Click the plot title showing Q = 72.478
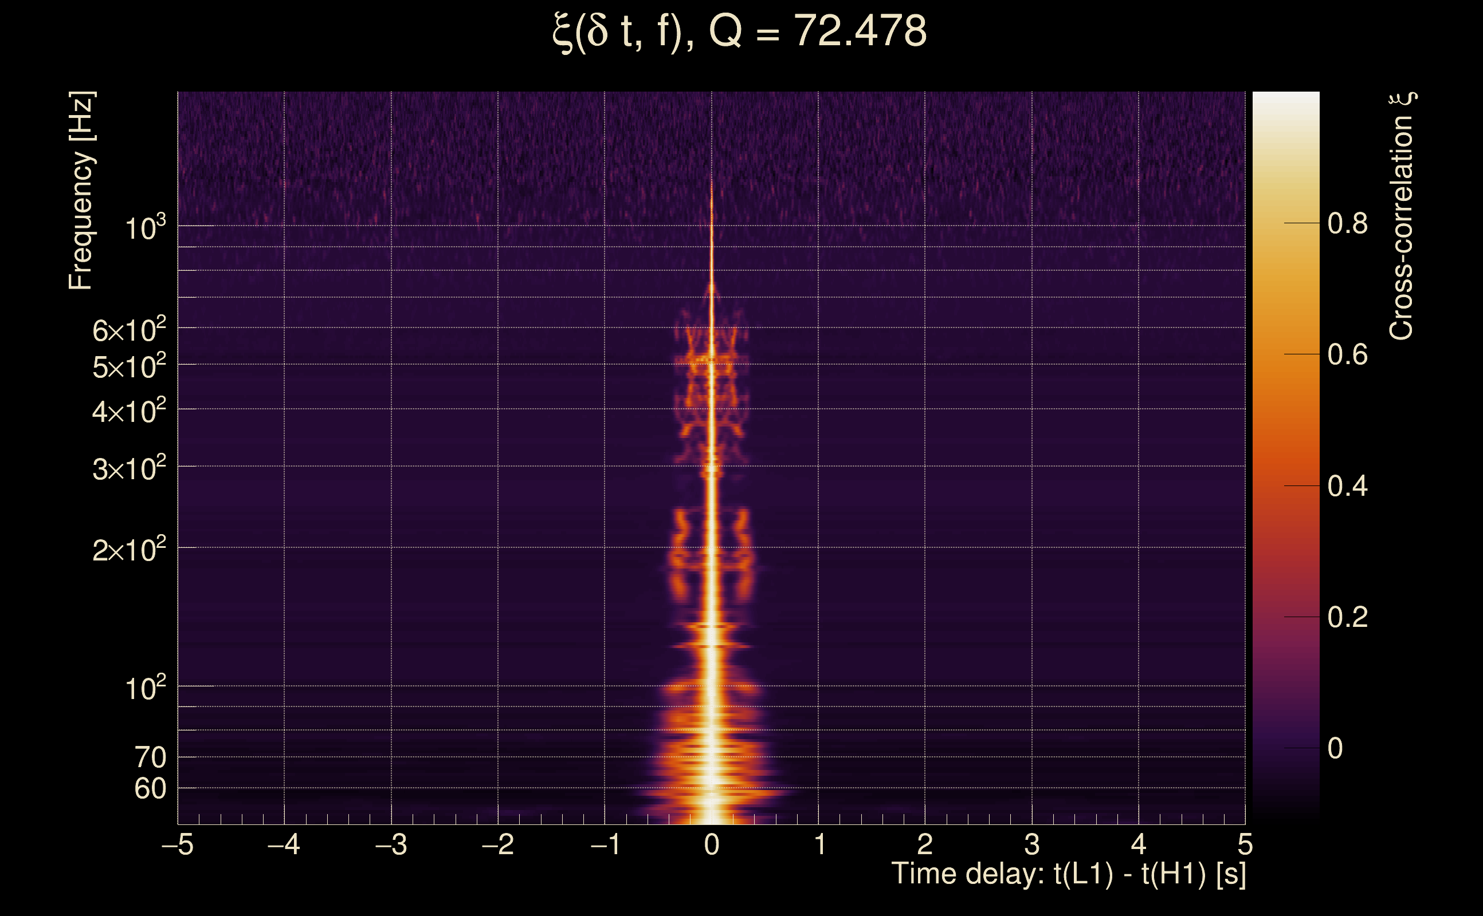 pos(740,31)
